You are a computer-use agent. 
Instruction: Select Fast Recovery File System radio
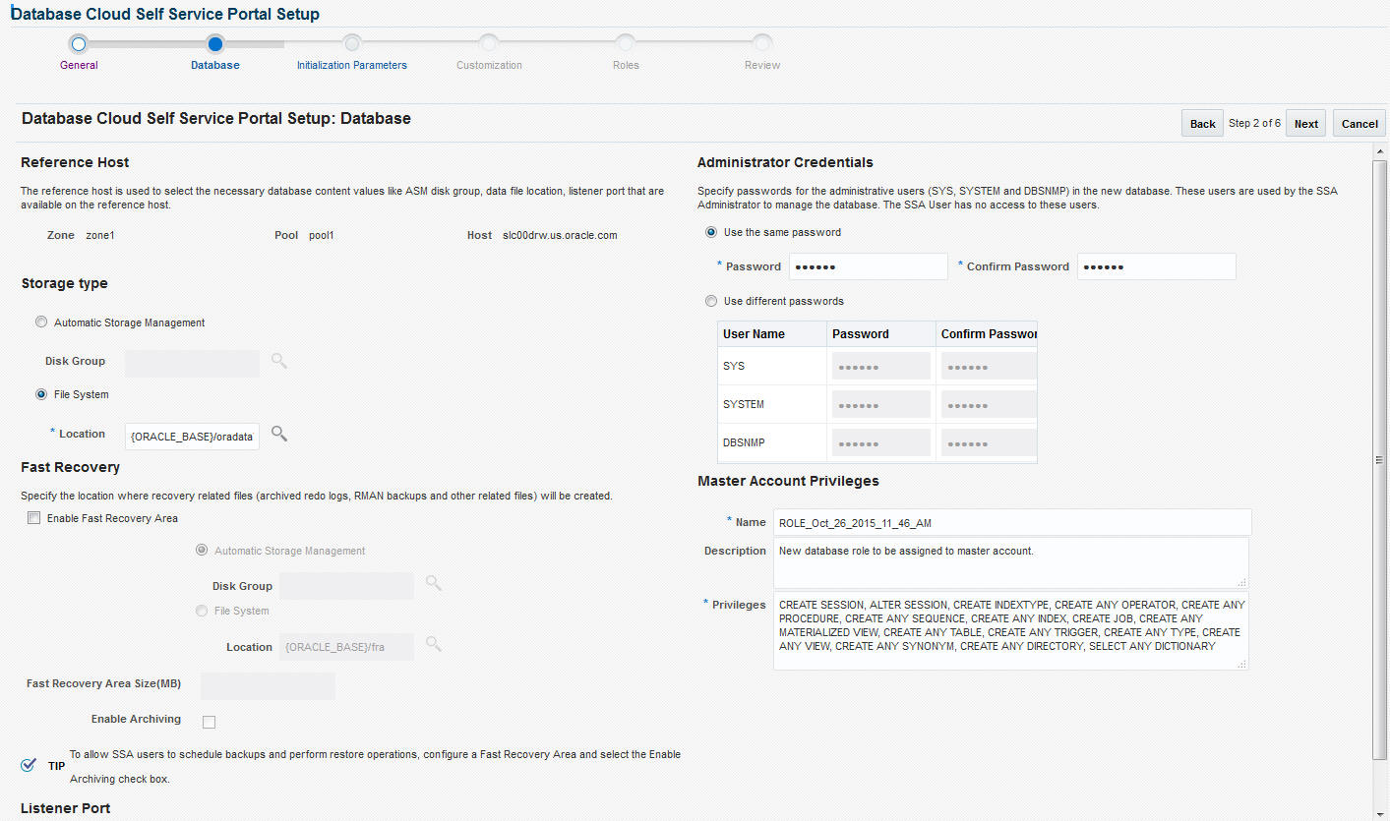point(203,611)
